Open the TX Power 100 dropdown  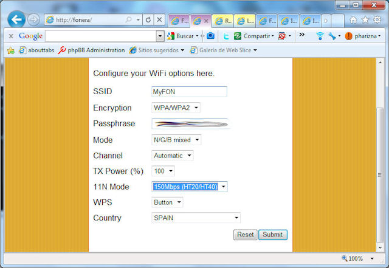click(163, 171)
